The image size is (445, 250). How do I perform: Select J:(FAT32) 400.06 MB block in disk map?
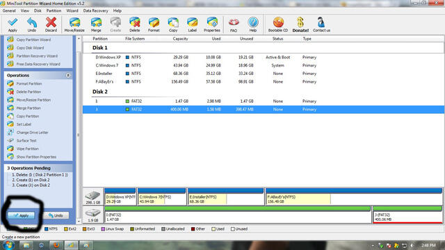[407, 215]
